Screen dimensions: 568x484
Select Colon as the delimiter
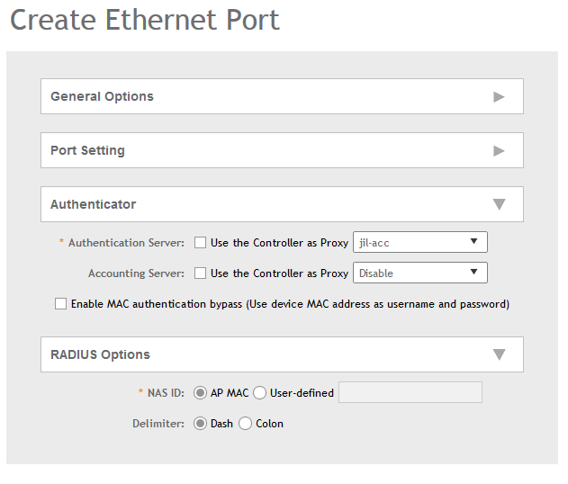coord(245,424)
